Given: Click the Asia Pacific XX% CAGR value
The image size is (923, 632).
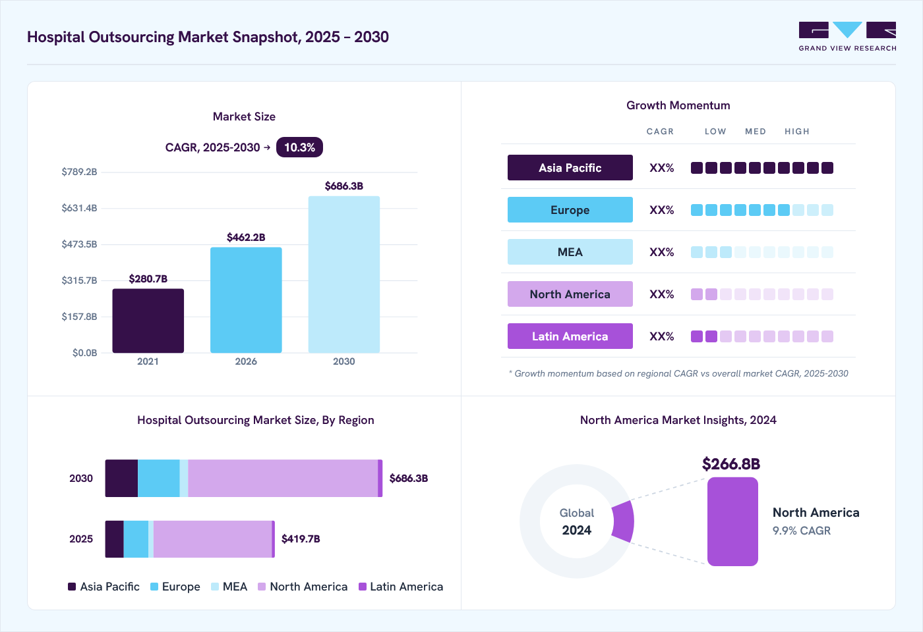Looking at the screenshot, I should (662, 168).
